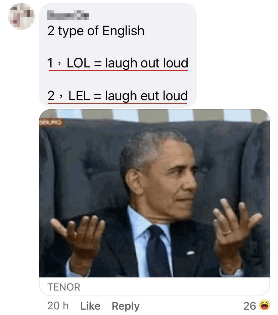The width and height of the screenshot is (278, 315).
Task: Click the "laugh eut loud" phrase
Action: click(x=146, y=96)
